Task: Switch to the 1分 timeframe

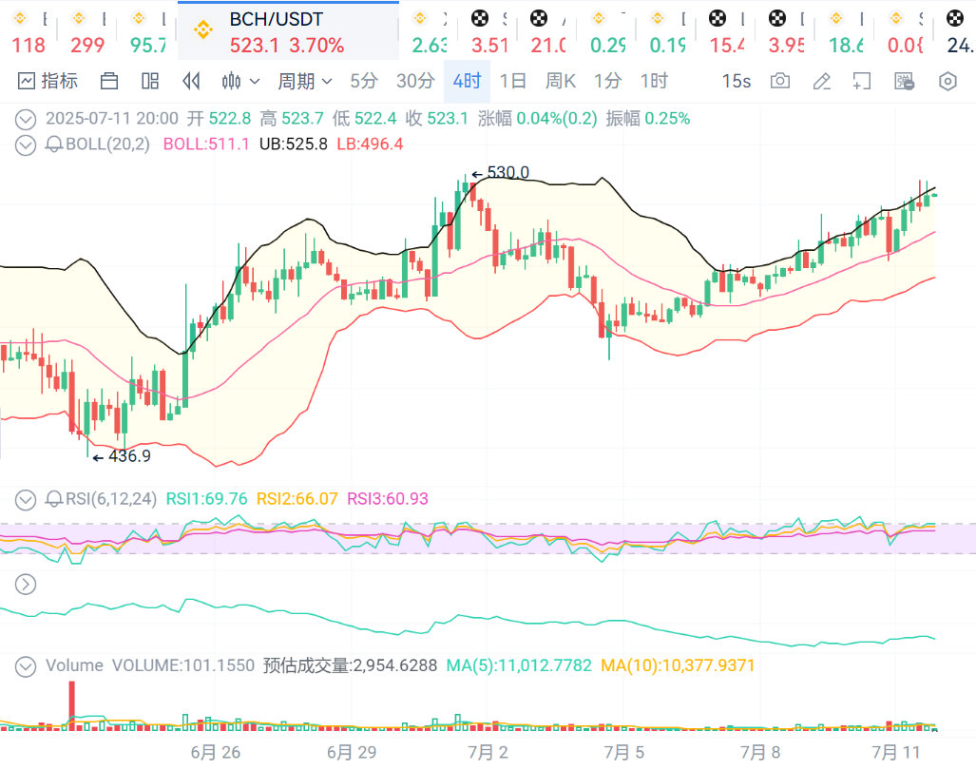Action: pos(607,81)
